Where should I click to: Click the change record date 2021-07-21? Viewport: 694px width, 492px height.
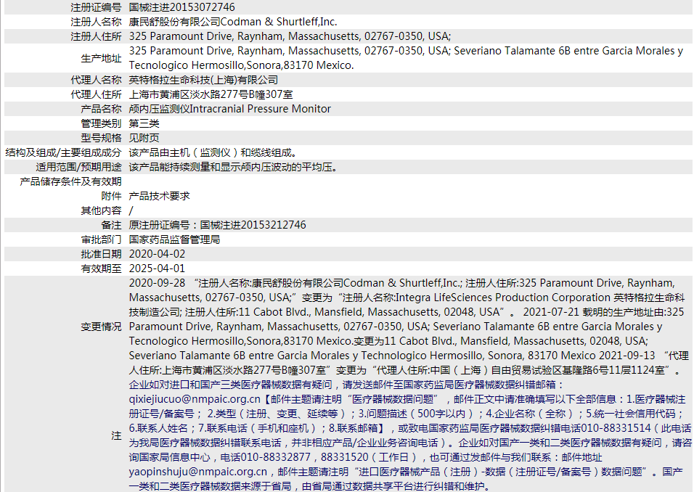[x=551, y=312]
